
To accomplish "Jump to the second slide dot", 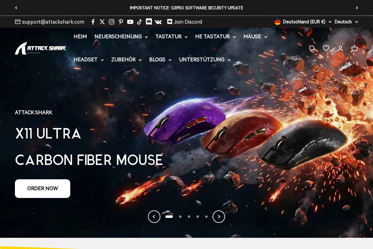I will point(180,217).
